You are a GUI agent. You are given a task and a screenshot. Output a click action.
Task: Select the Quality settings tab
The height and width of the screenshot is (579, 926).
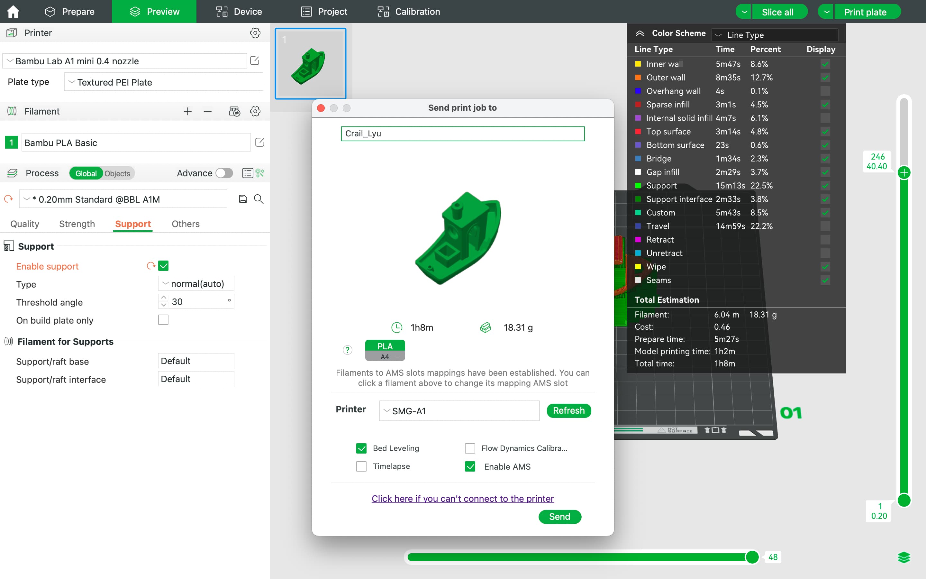coord(25,224)
